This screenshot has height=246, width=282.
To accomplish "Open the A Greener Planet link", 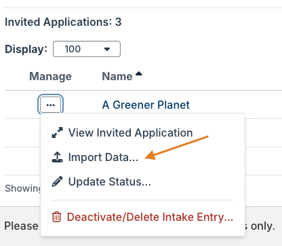I will [x=146, y=105].
